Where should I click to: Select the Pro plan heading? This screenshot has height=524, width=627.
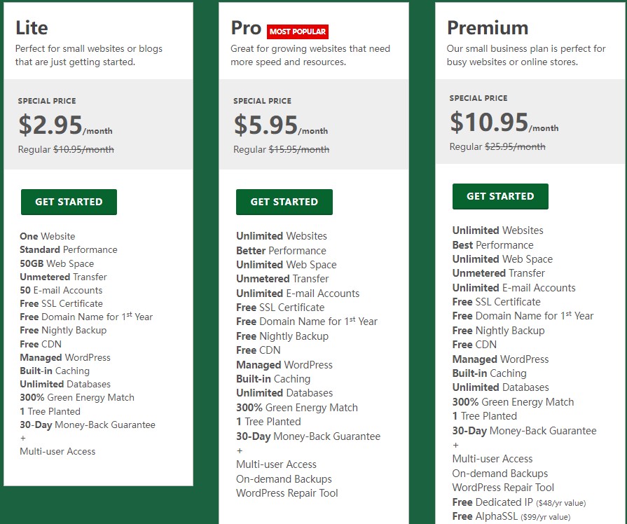click(246, 28)
